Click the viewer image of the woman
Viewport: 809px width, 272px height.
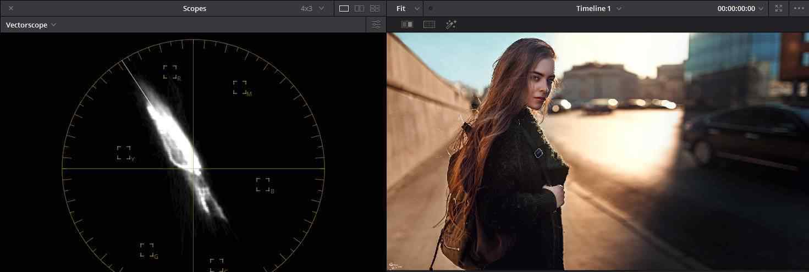click(598, 151)
